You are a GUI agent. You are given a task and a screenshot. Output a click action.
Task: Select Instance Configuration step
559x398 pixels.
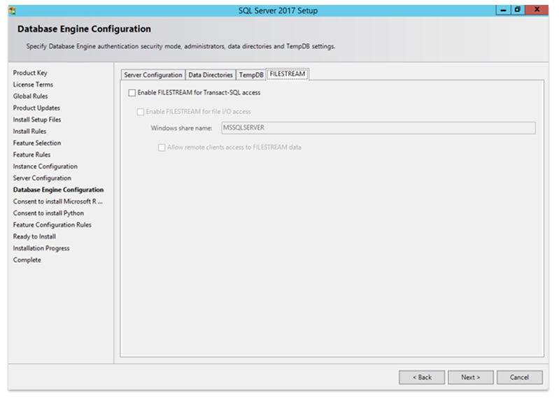click(x=45, y=166)
